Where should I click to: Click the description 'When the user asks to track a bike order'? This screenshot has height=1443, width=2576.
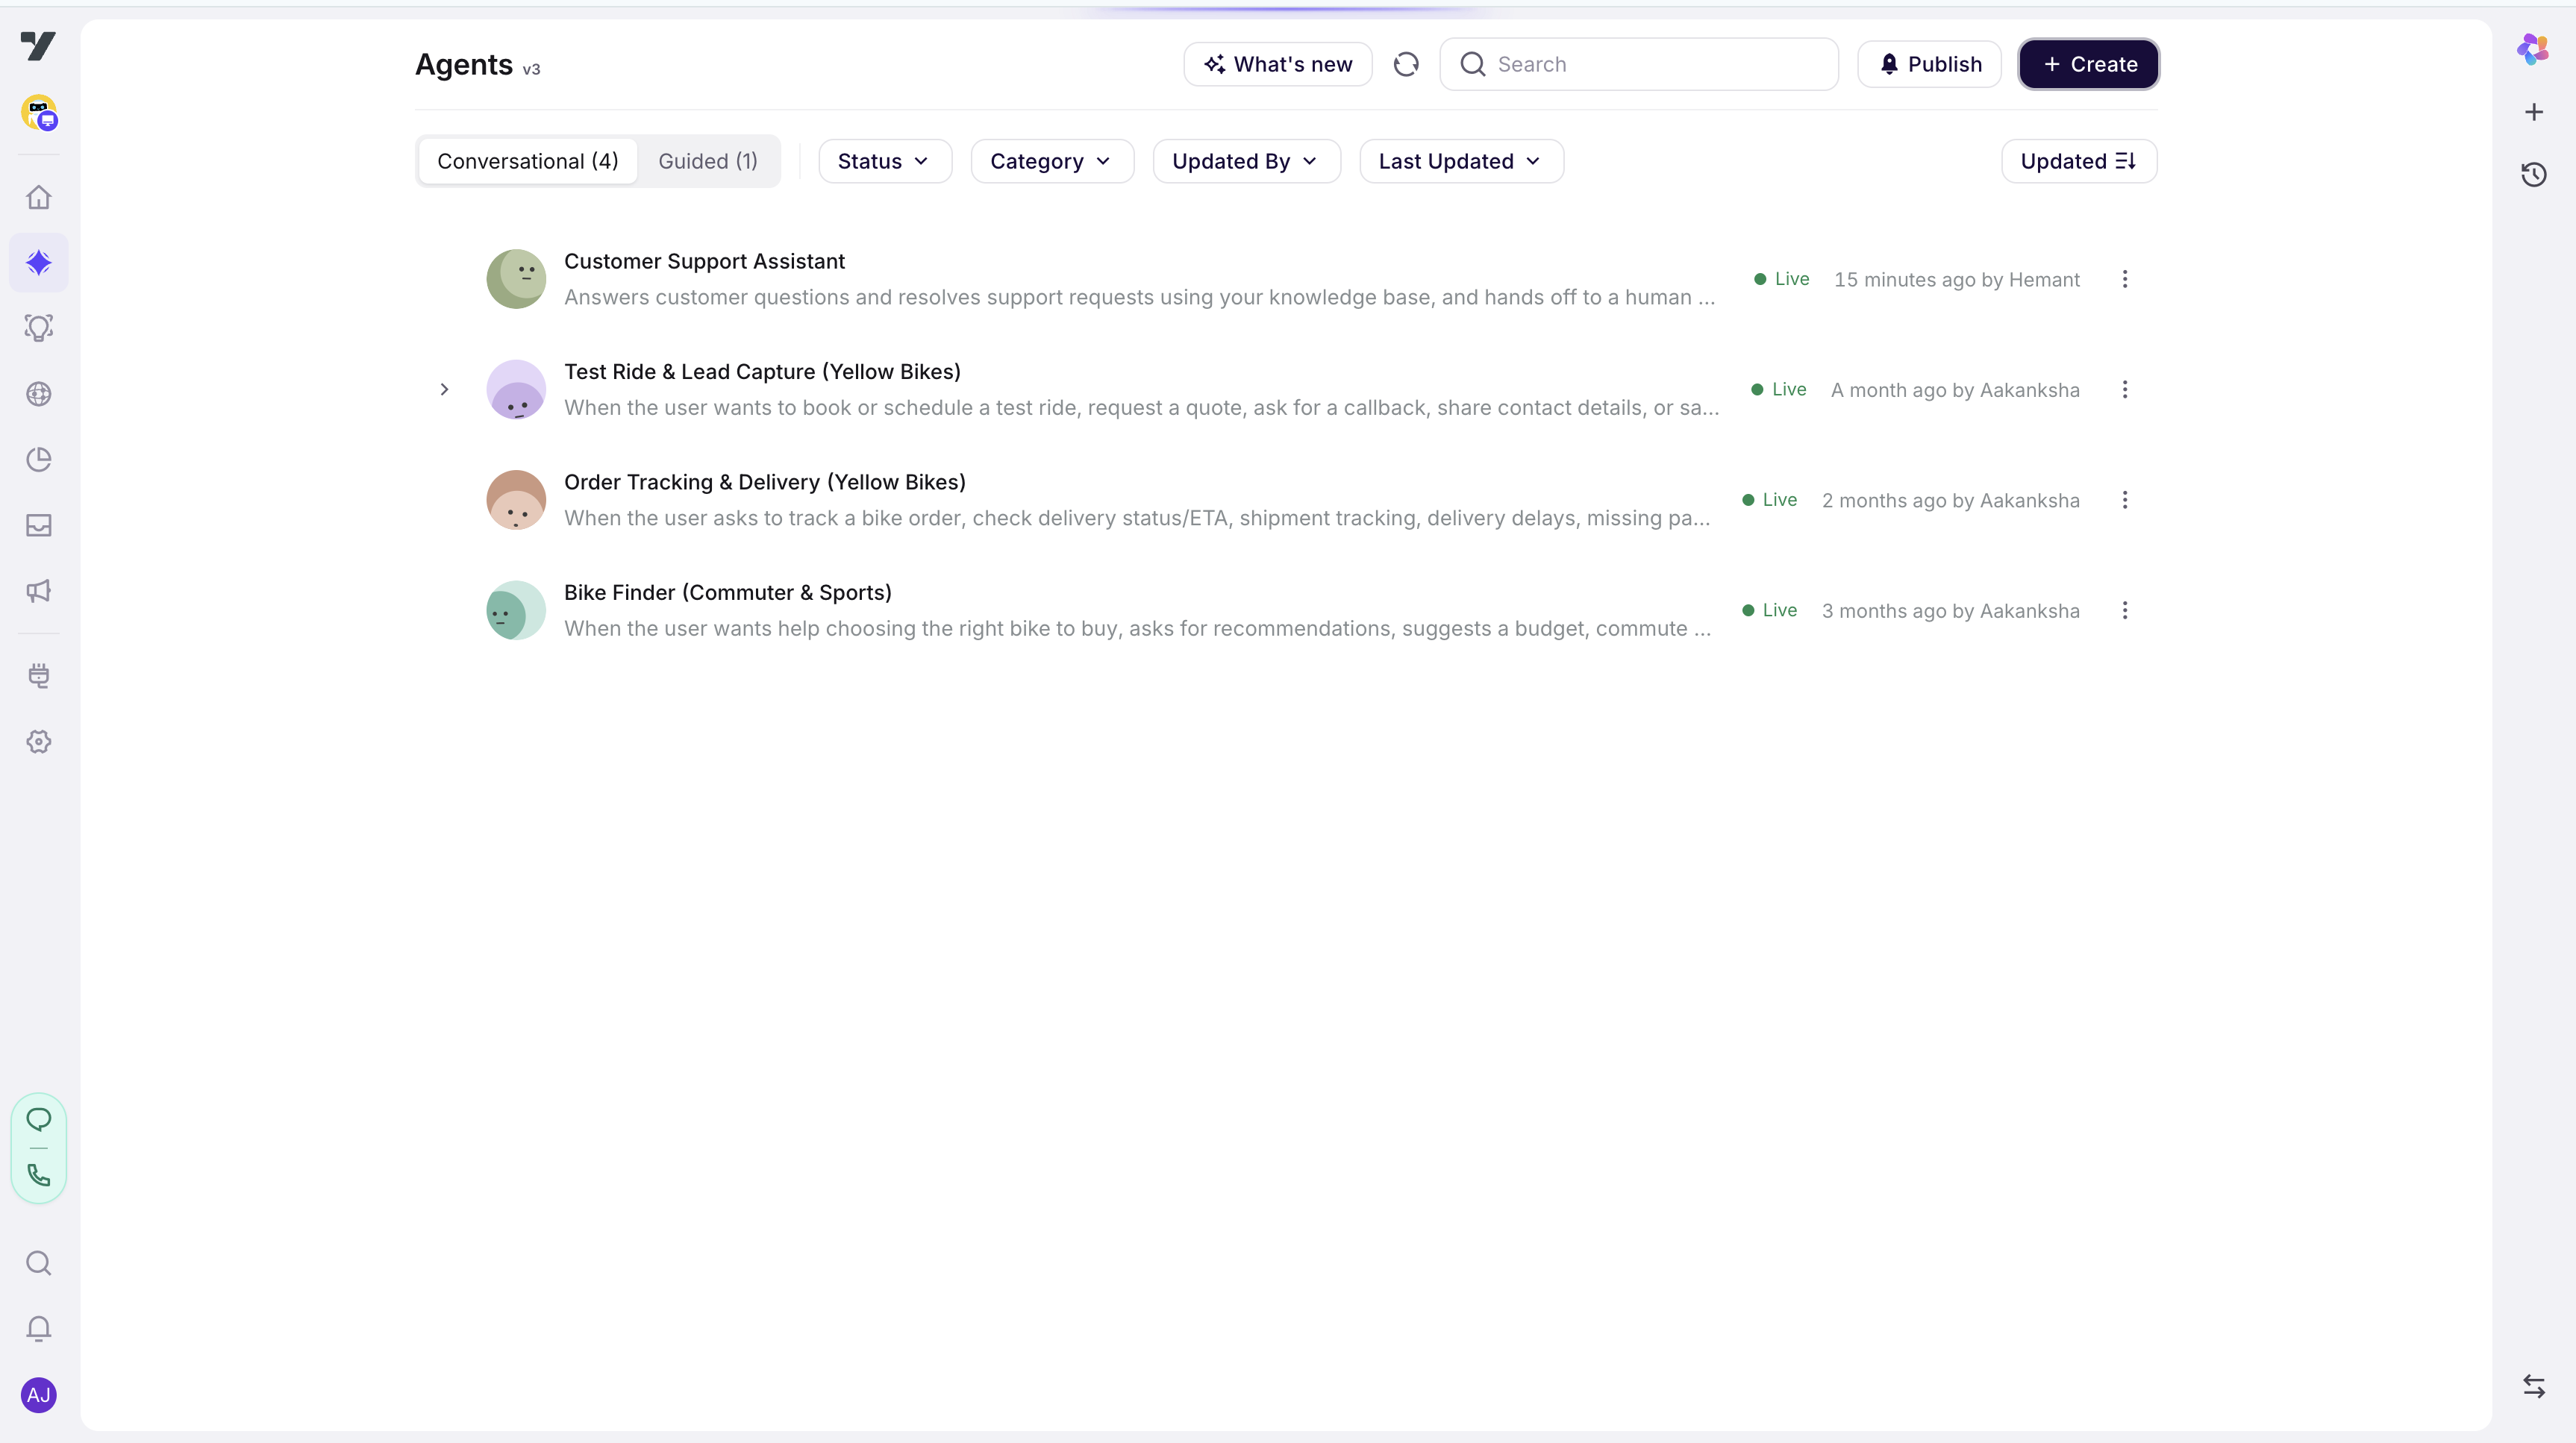coord(1137,518)
